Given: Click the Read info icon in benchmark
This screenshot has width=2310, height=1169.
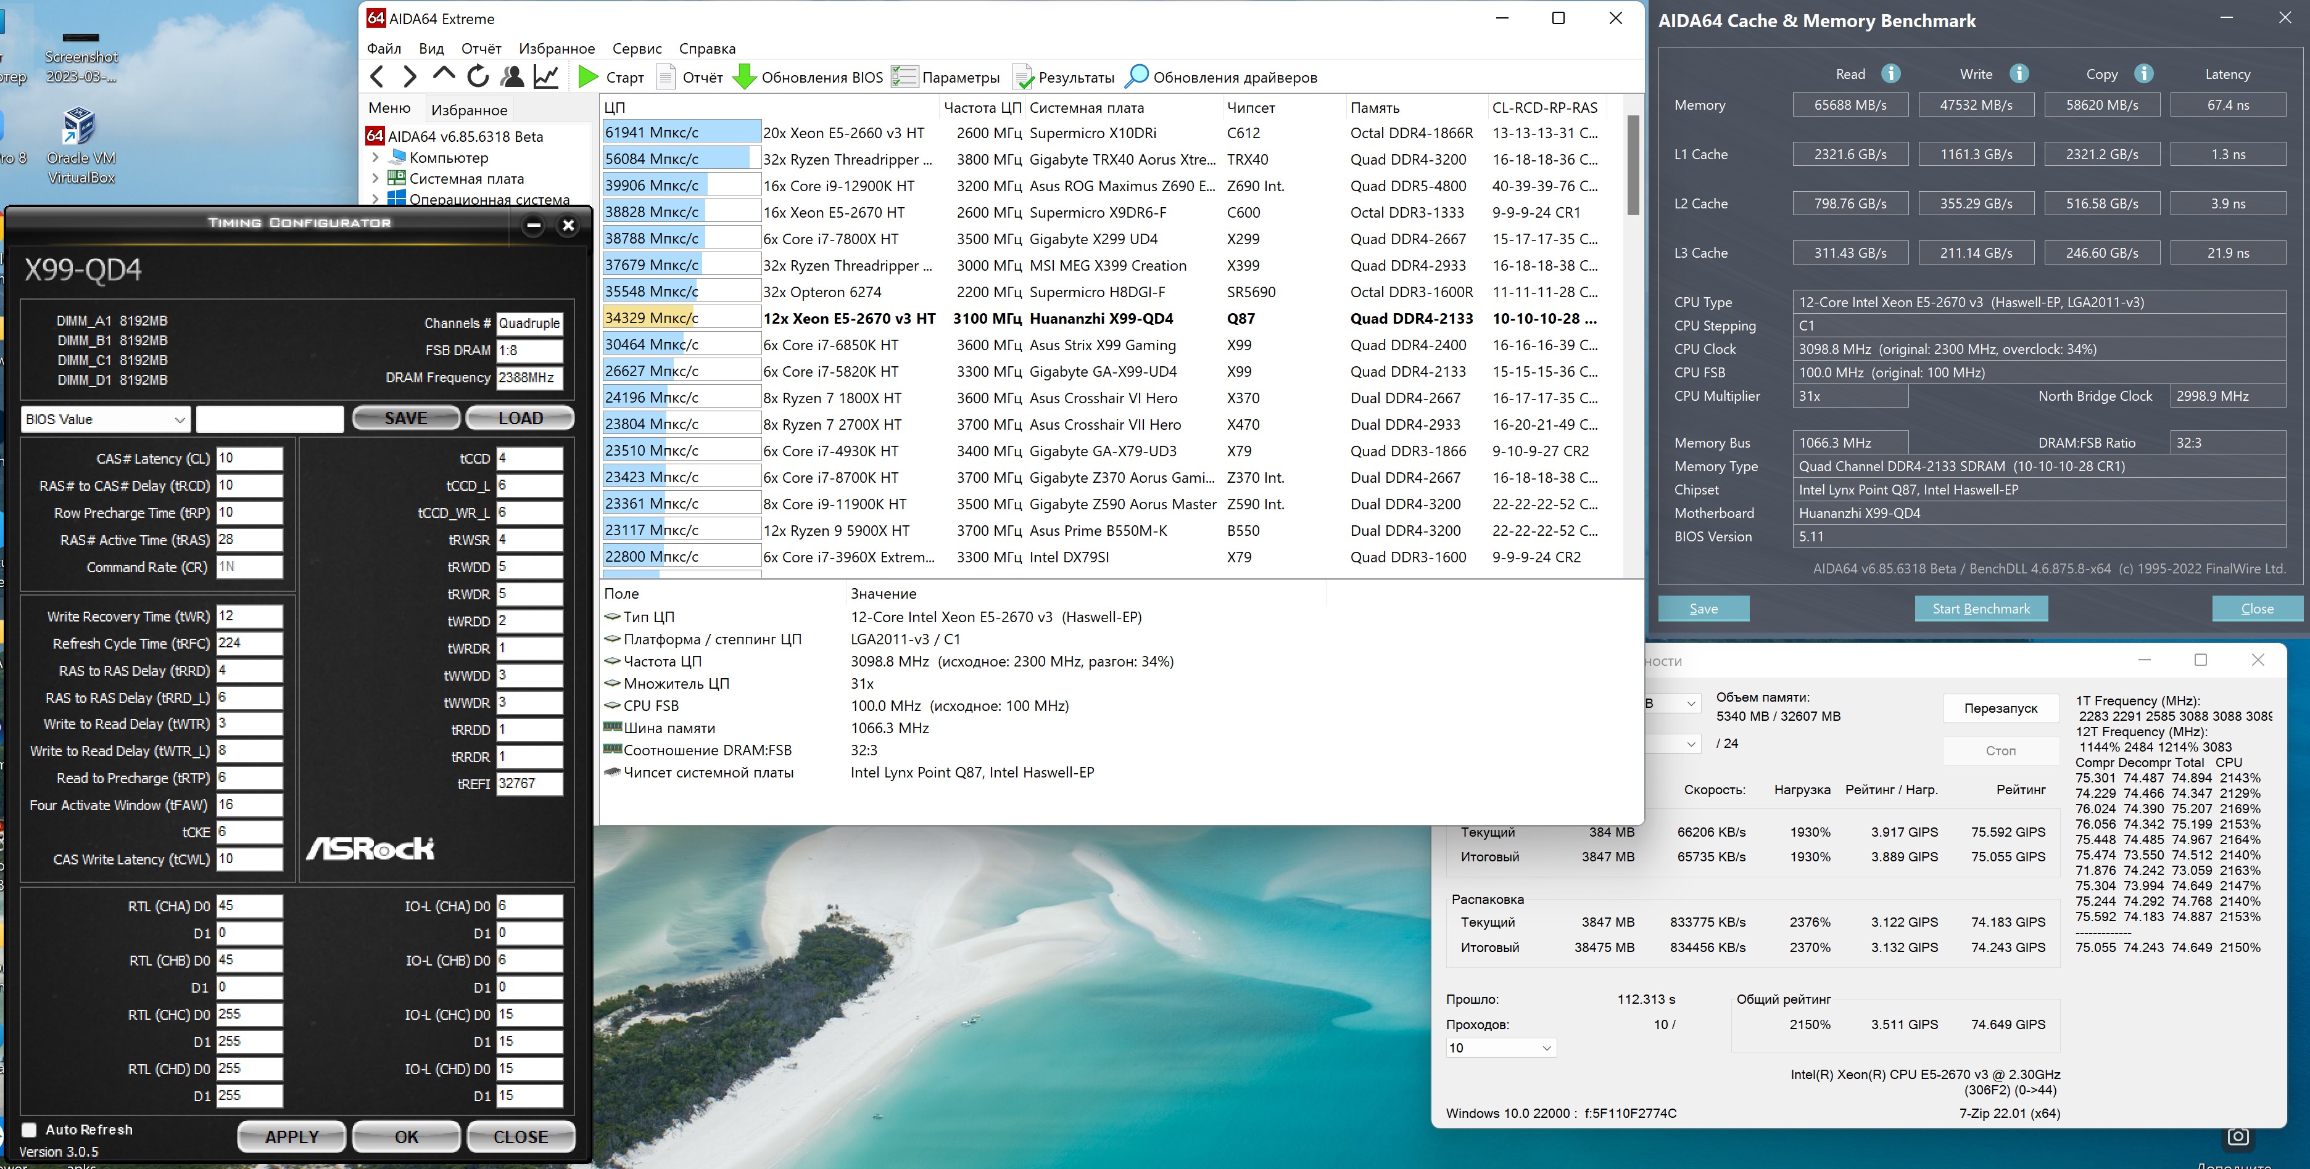Looking at the screenshot, I should point(1890,73).
